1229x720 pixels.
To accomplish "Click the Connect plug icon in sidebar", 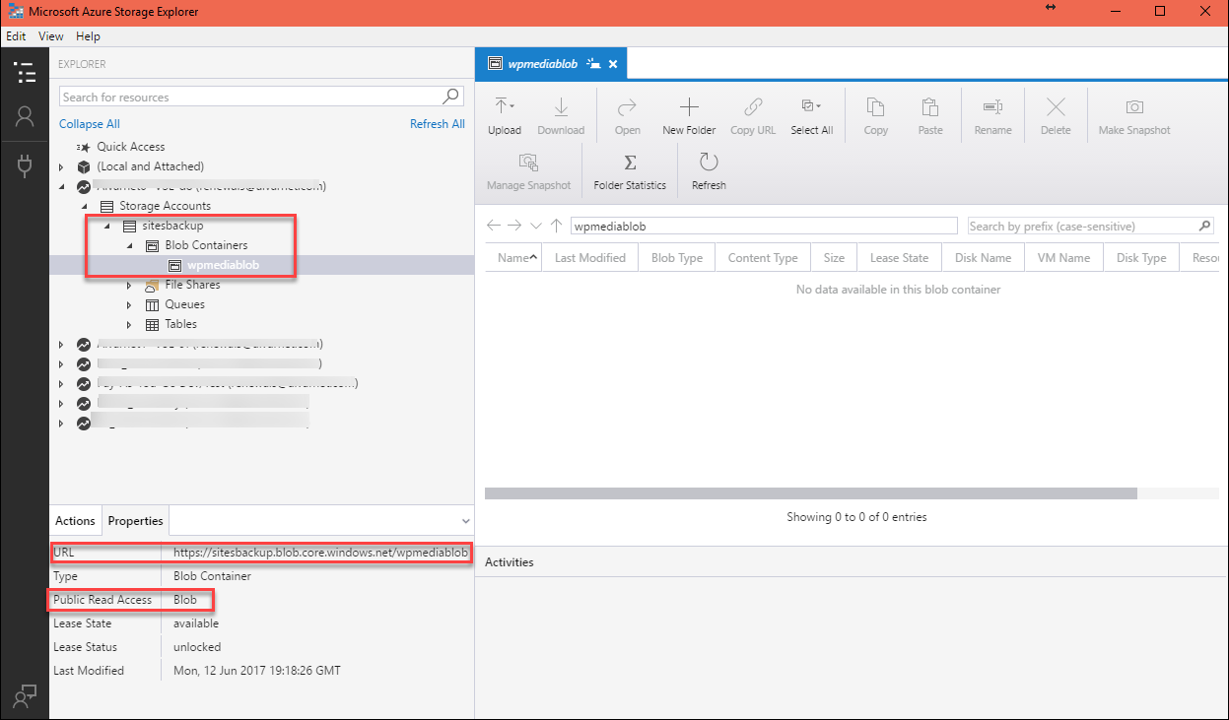I will pos(24,164).
